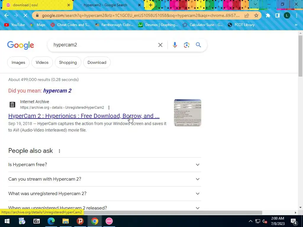Open the osu! taskbar icon
The height and width of the screenshot is (227, 303).
[x=109, y=221]
